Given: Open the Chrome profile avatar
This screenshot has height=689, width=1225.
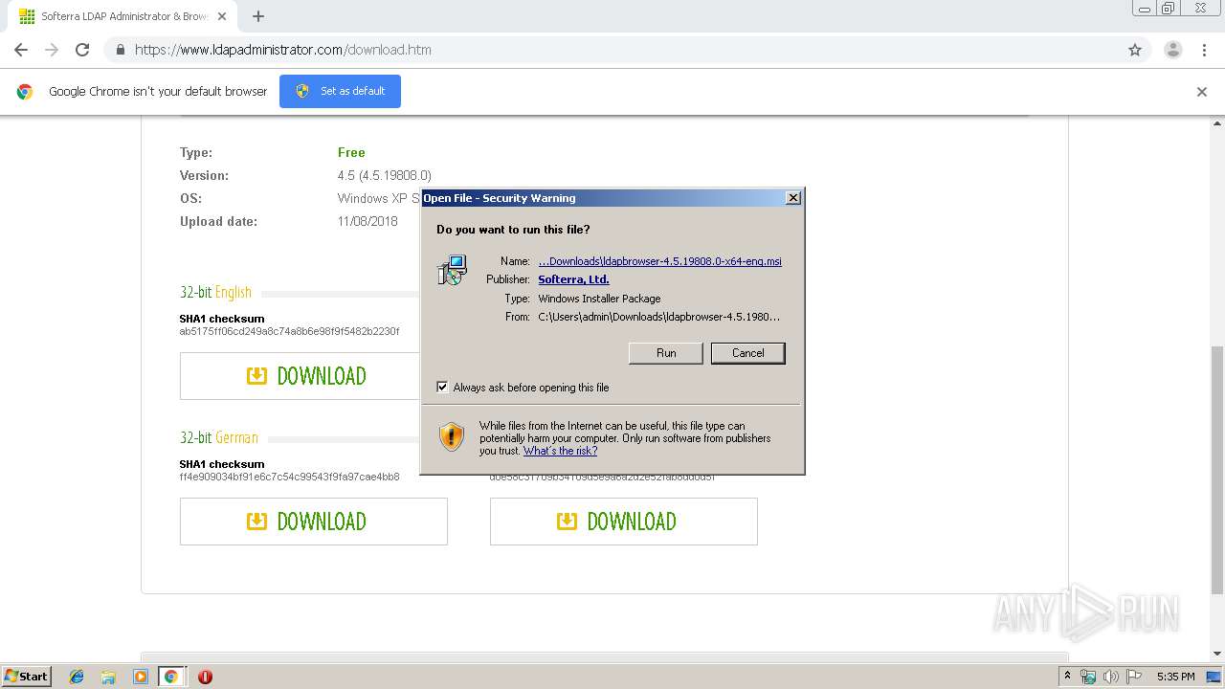Looking at the screenshot, I should tap(1173, 50).
